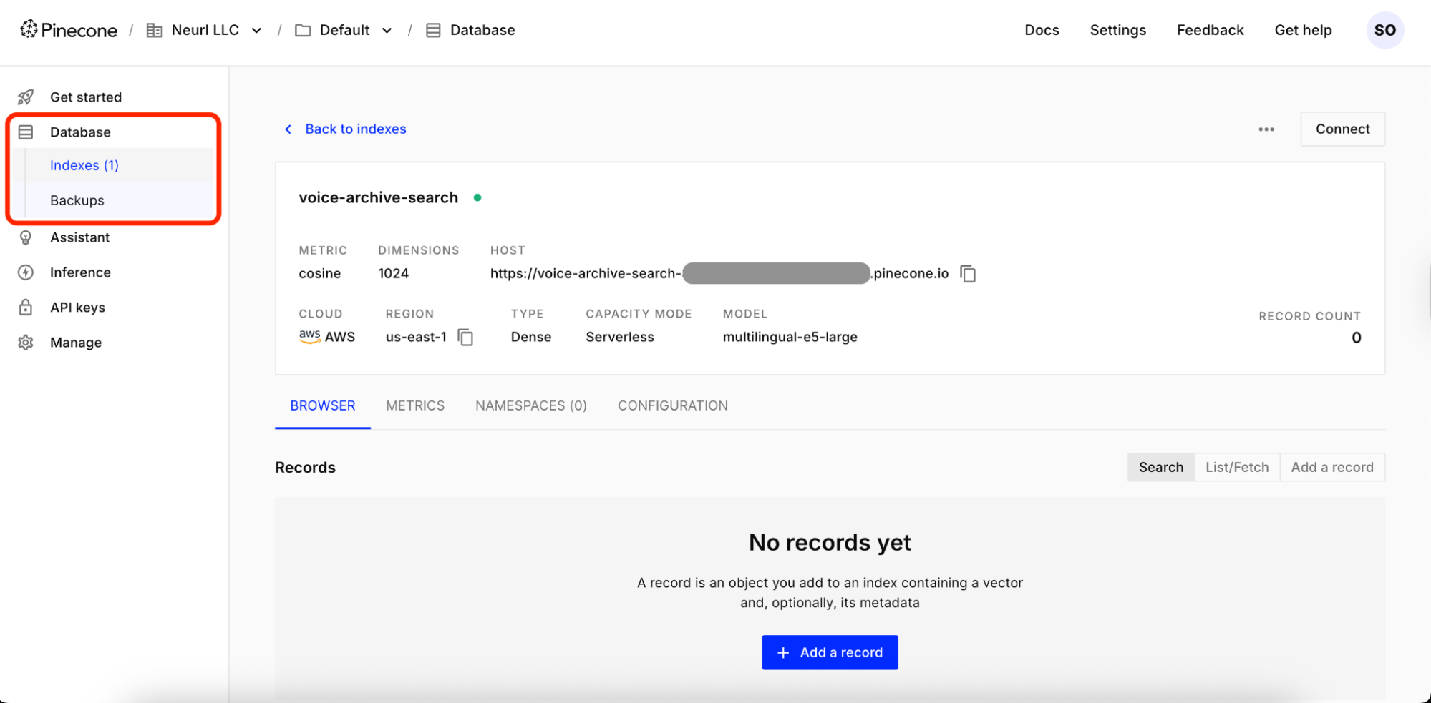Click the 1024 dimensions value
1431x703 pixels.
(394, 274)
